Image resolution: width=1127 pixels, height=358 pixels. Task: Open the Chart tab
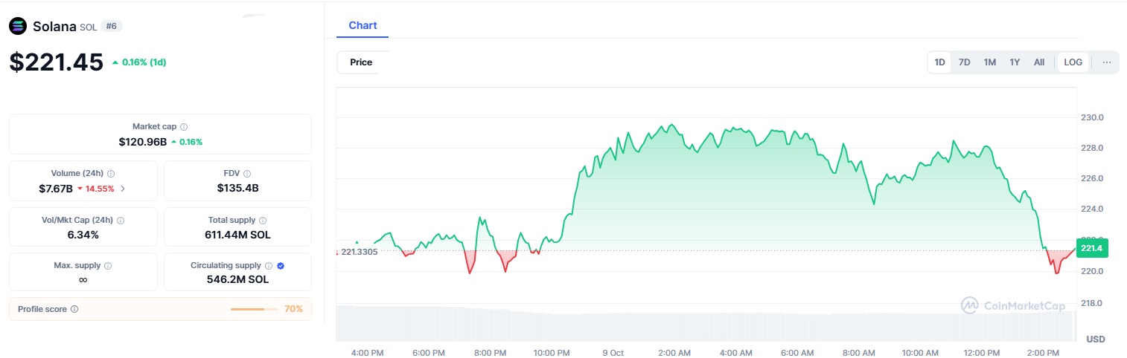click(363, 25)
